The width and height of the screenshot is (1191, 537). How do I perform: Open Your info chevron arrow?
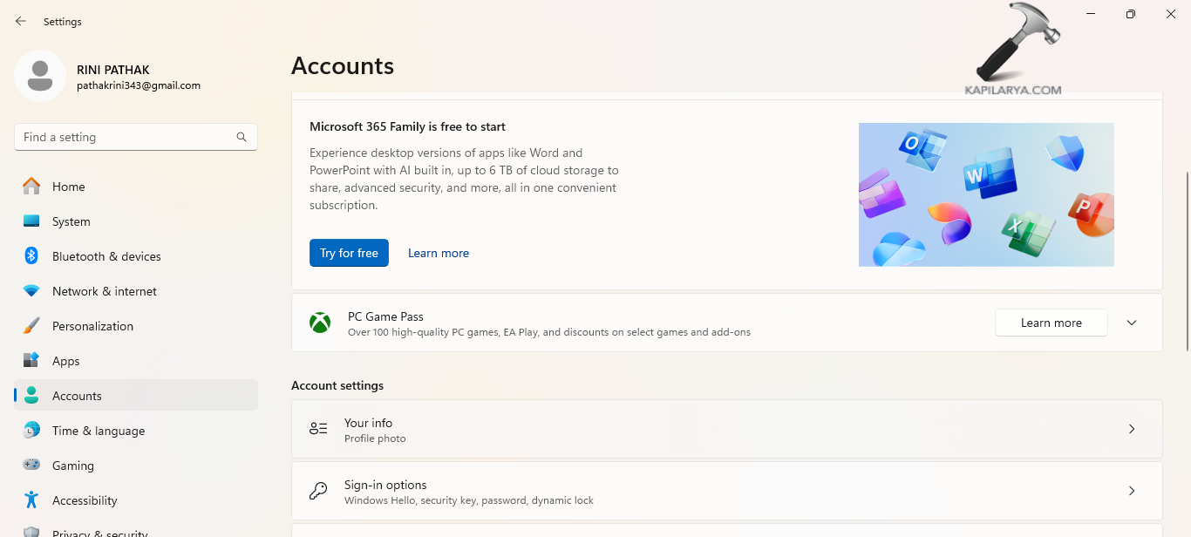pyautogui.click(x=1132, y=429)
